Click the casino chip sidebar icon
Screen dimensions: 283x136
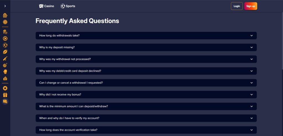[5, 22]
